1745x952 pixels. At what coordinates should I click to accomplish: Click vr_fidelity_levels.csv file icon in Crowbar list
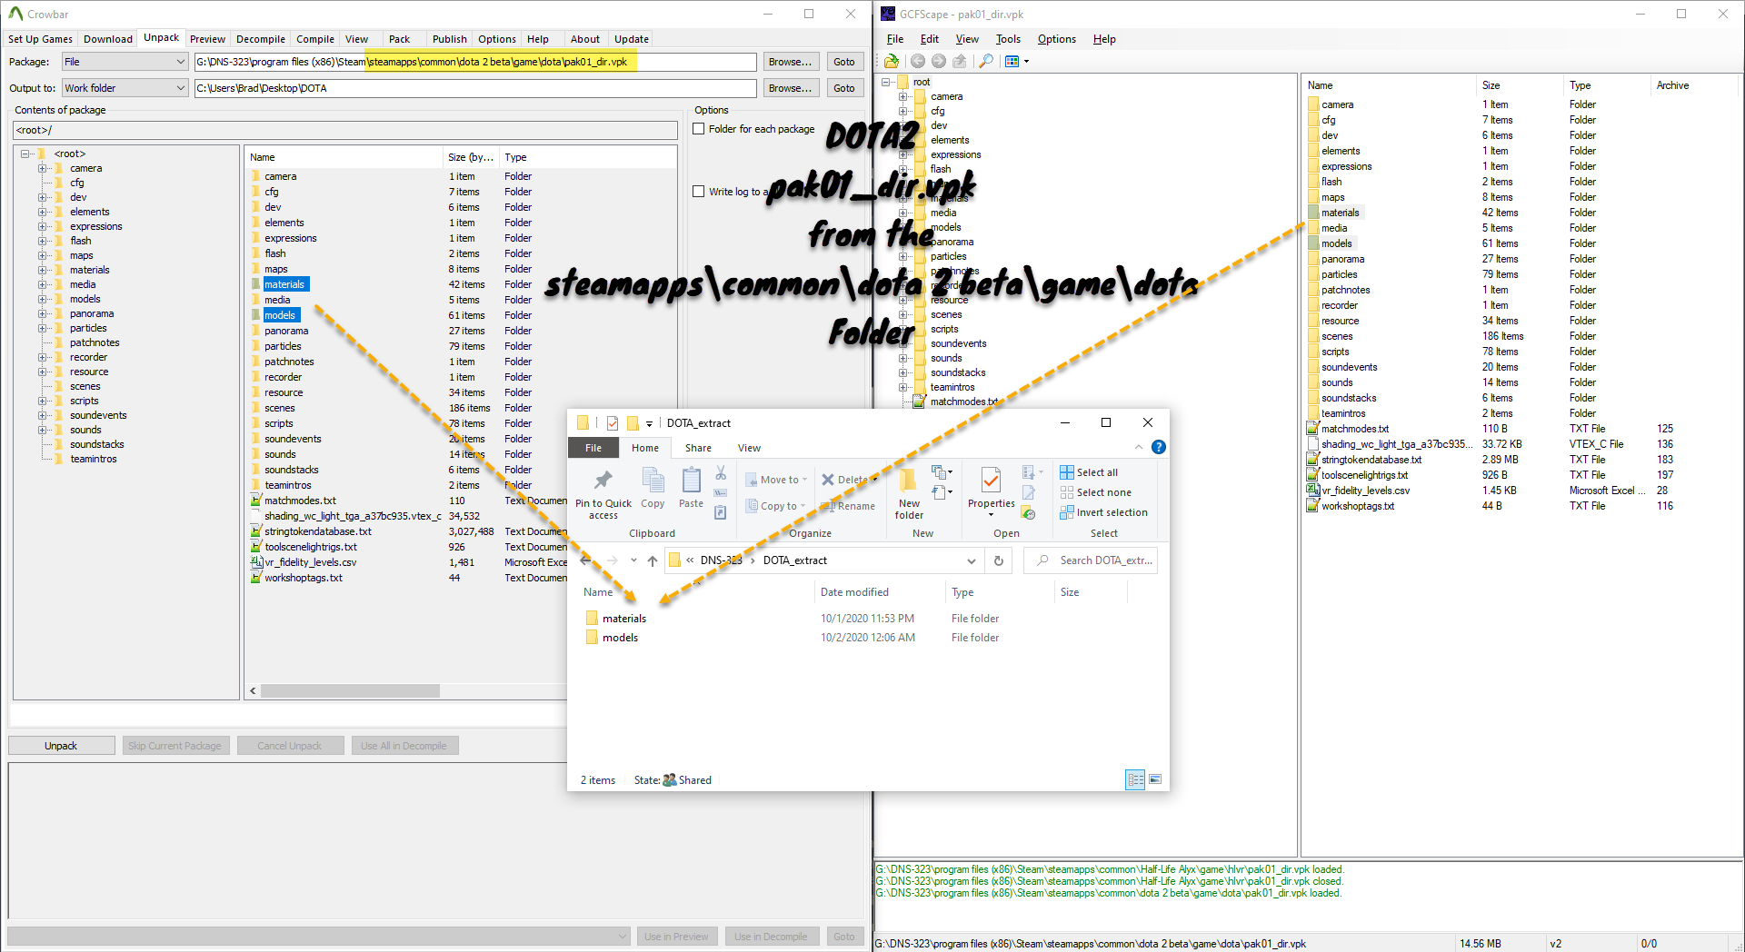[256, 562]
